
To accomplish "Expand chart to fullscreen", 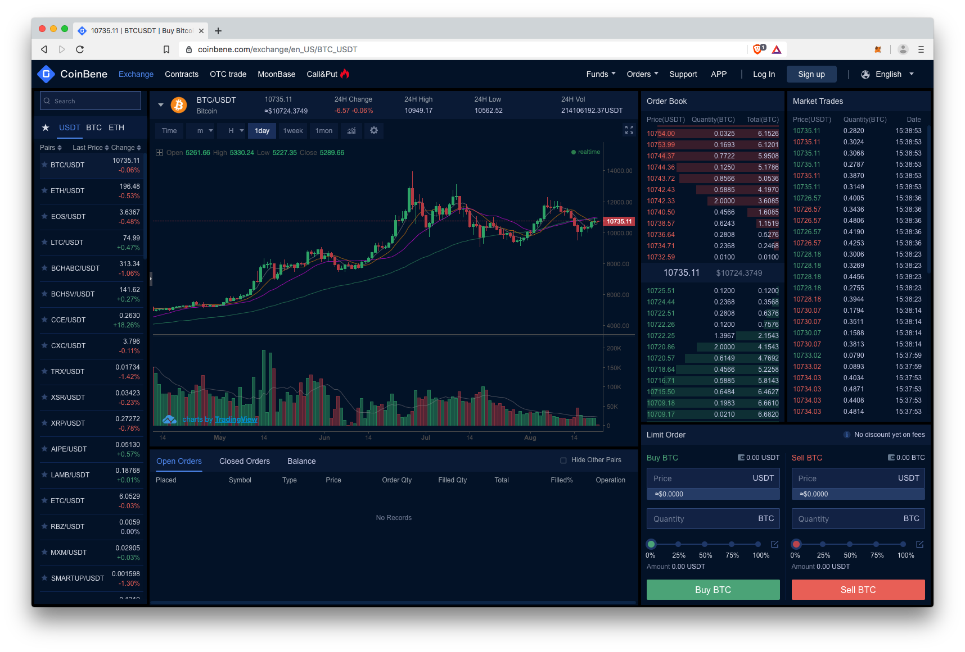I will coord(629,130).
